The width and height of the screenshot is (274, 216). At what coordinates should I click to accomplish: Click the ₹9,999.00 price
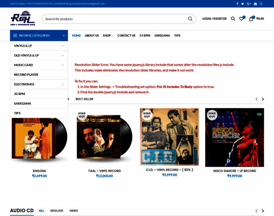(x=235, y=176)
